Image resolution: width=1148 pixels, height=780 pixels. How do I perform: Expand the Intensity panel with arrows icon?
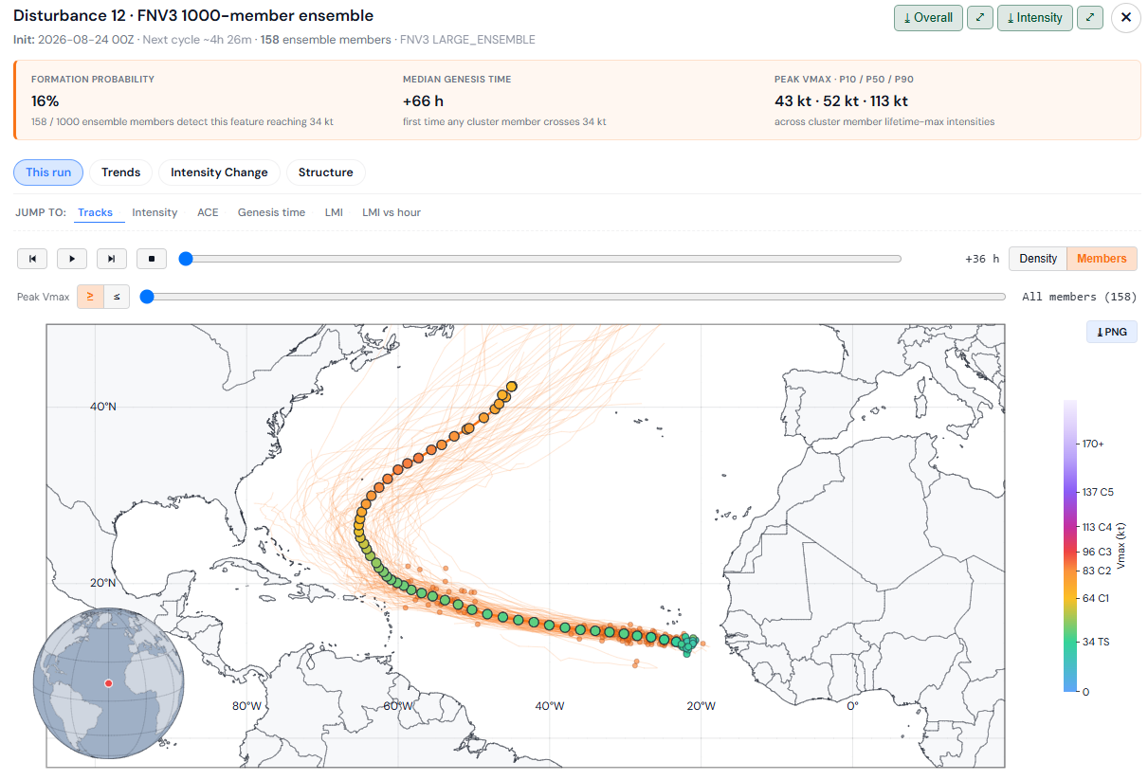[1090, 17]
